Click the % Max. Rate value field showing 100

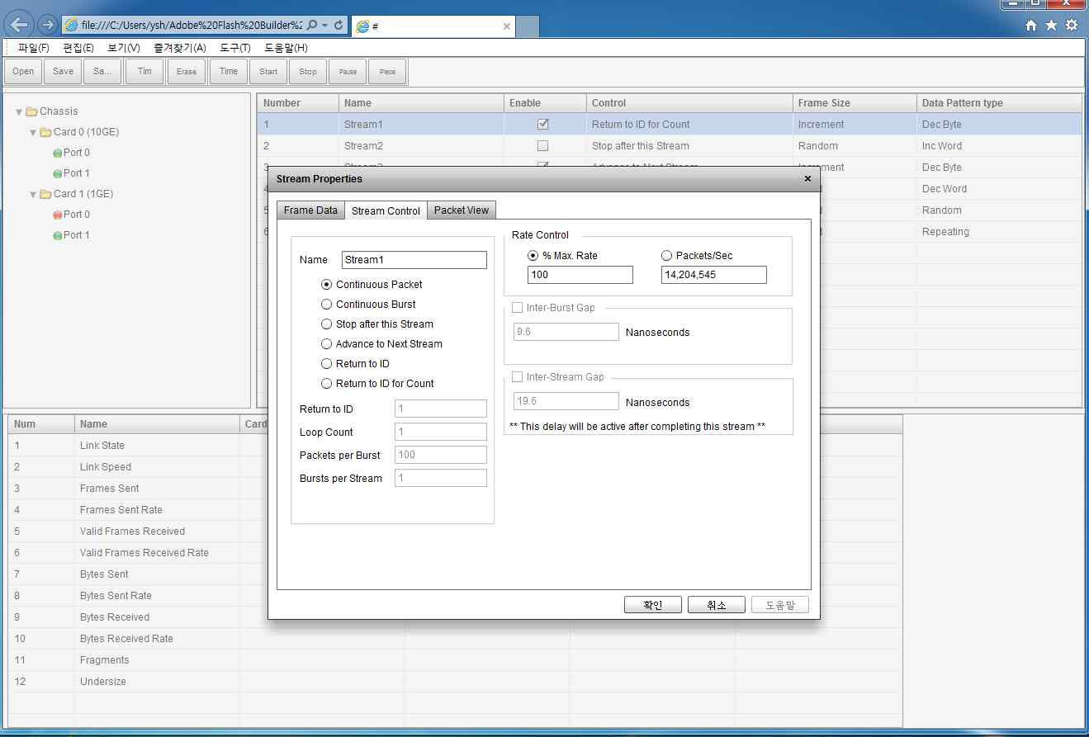coord(580,275)
